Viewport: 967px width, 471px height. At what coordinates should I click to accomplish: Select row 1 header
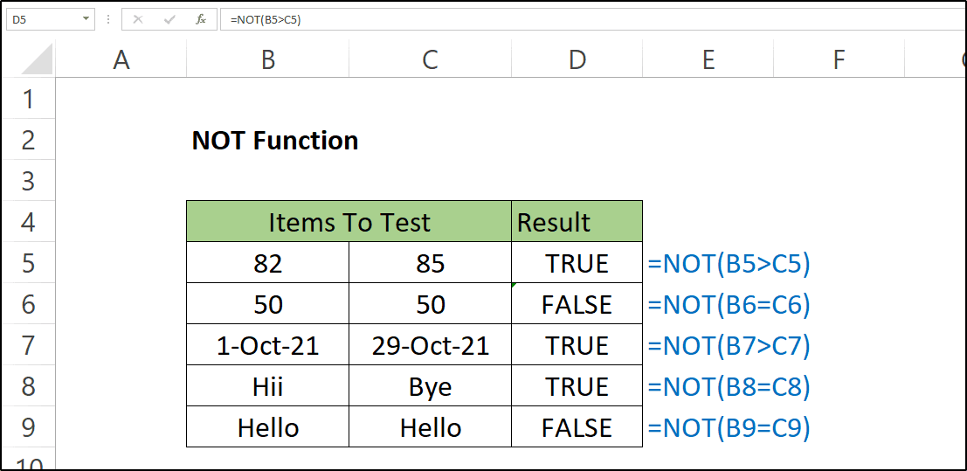point(28,98)
